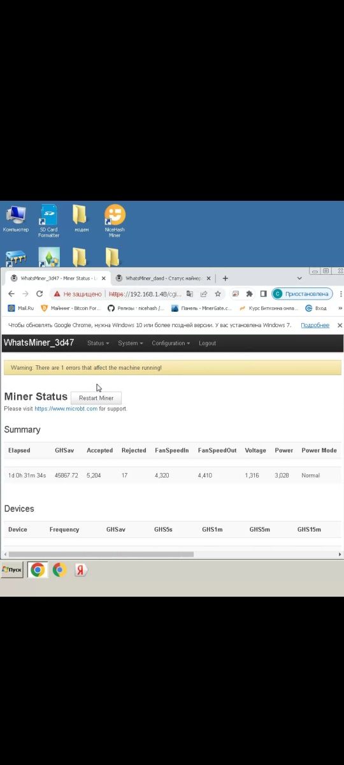Click the FanSpeedOut value 4,410
The height and width of the screenshot is (765, 344).
205,476
